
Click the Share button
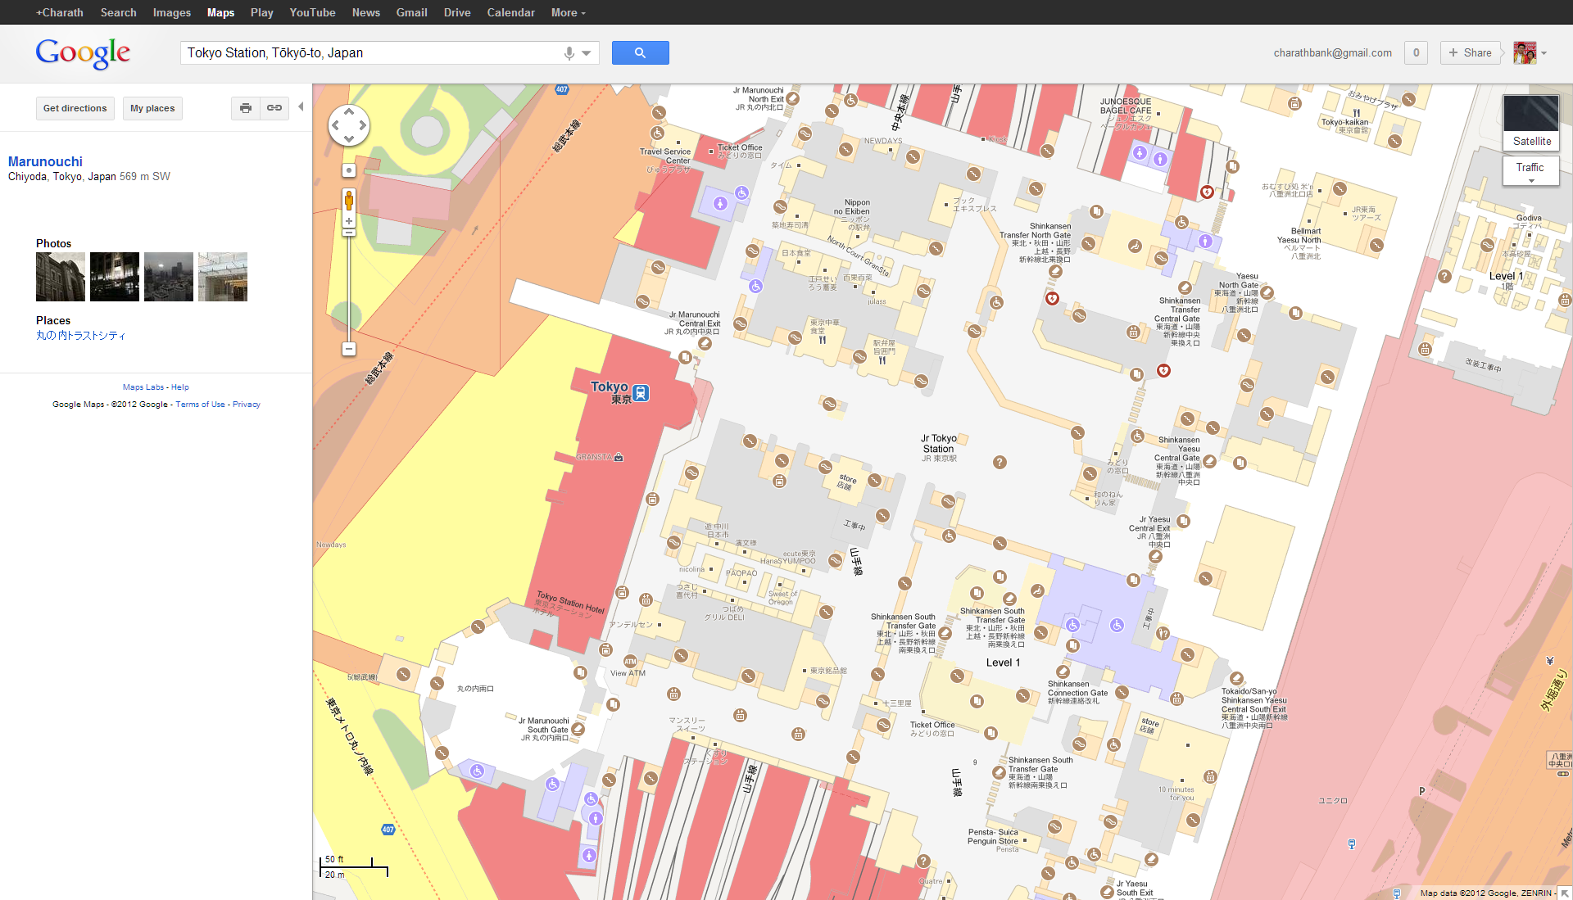(1470, 53)
